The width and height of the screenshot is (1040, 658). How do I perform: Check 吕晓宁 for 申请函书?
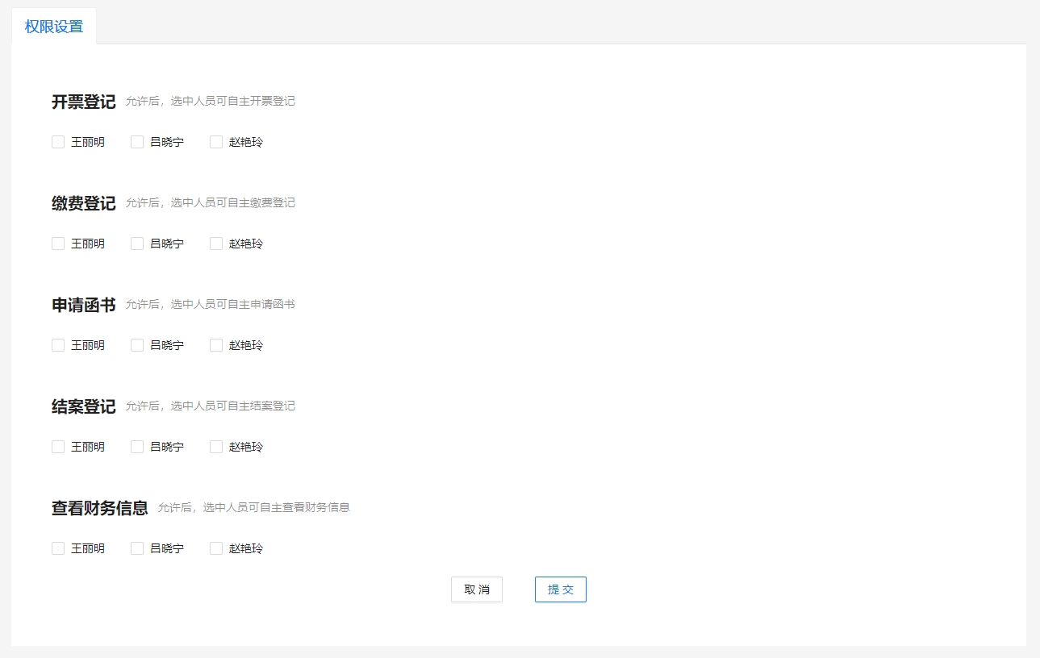tap(137, 345)
